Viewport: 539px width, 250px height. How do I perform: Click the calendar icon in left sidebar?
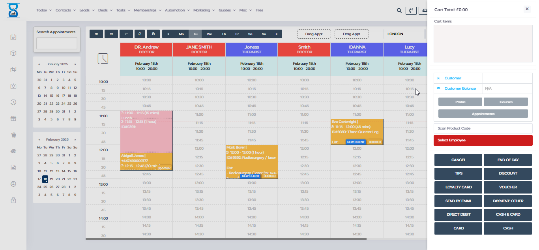[13, 37]
